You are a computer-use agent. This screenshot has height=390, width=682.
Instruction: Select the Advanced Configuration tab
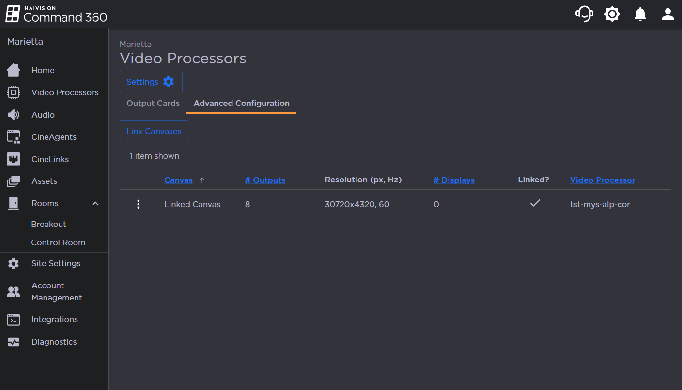click(x=241, y=103)
